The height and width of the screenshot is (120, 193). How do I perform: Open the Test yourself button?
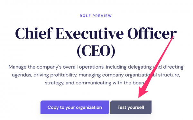coord(131,107)
